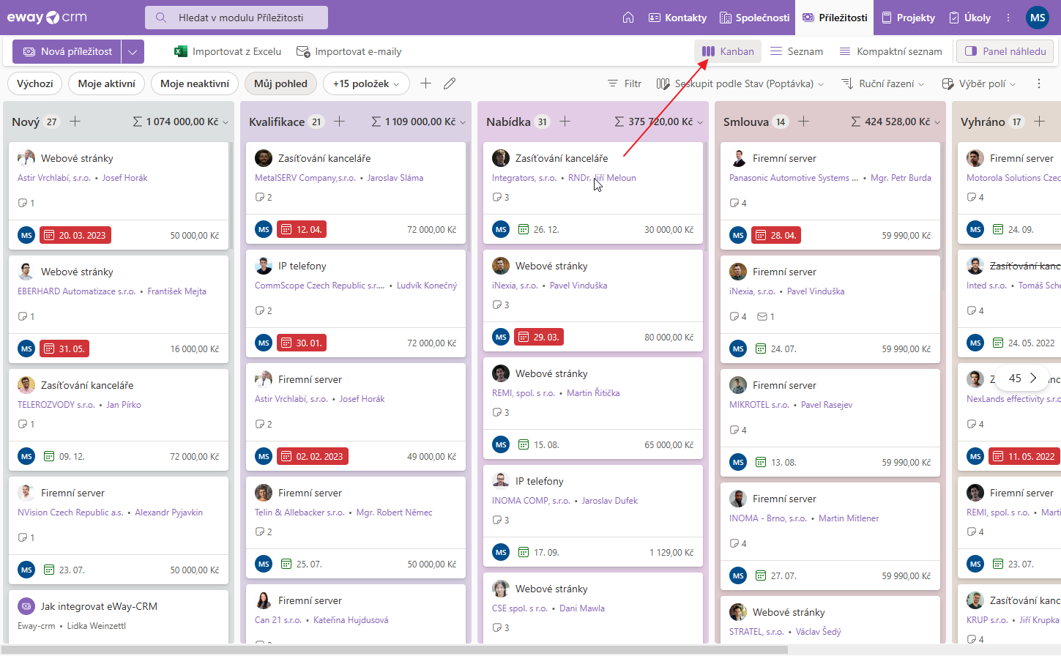This screenshot has width=1061, height=656.
Task: Click the MS user avatar in the header
Action: tap(1038, 18)
